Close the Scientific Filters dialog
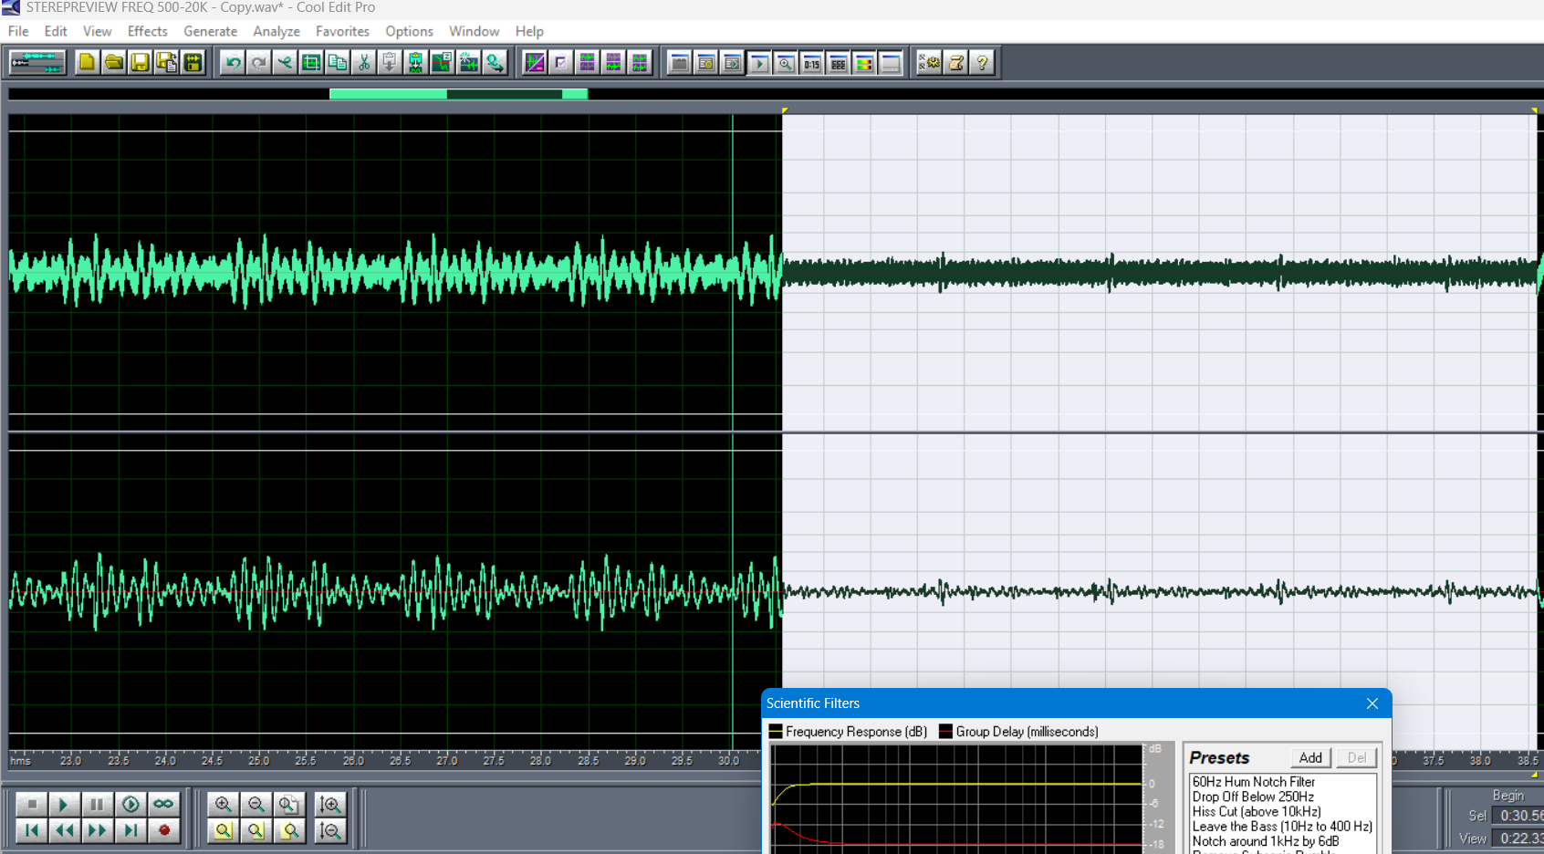1544x854 pixels. [x=1372, y=703]
